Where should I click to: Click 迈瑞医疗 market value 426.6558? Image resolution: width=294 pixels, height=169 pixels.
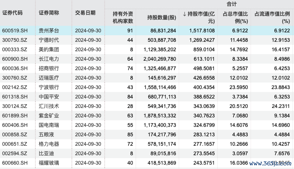[x=204, y=78]
